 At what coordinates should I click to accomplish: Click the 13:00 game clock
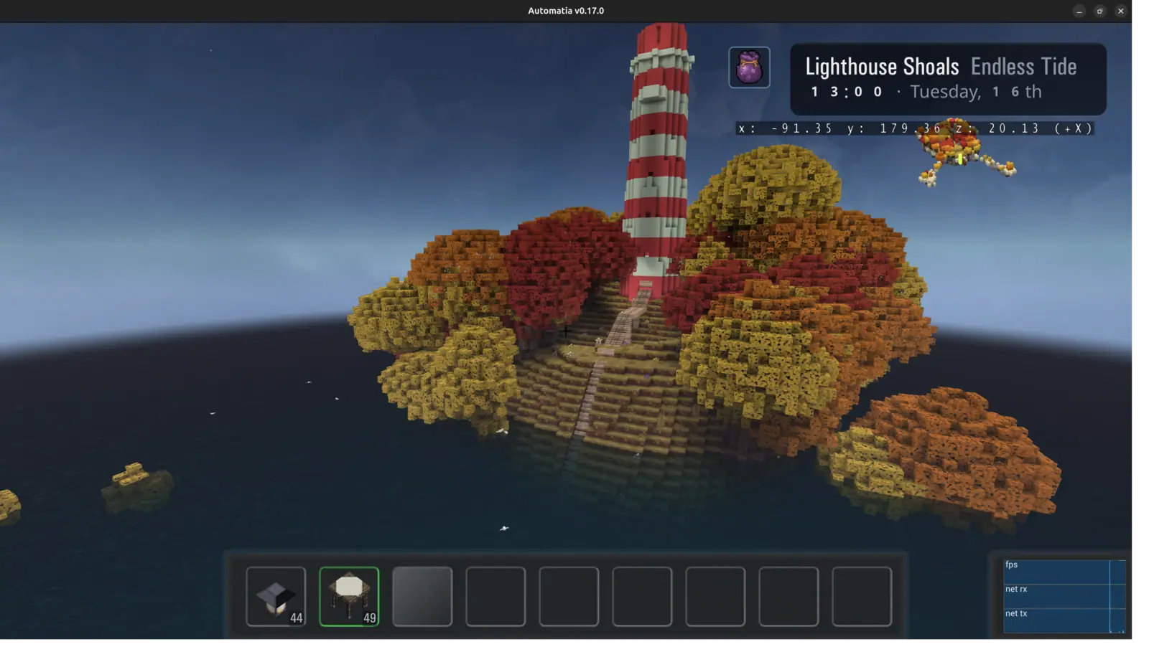coord(847,92)
